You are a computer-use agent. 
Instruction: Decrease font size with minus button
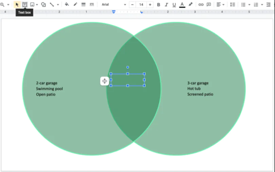[x=132, y=4]
